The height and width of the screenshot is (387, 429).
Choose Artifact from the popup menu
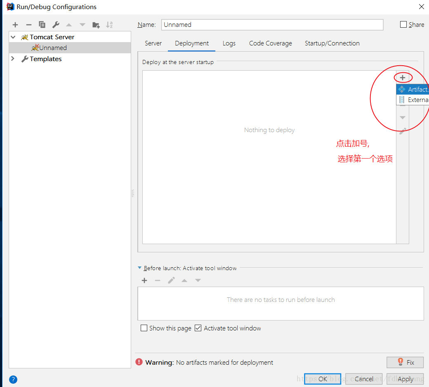[x=412, y=89]
